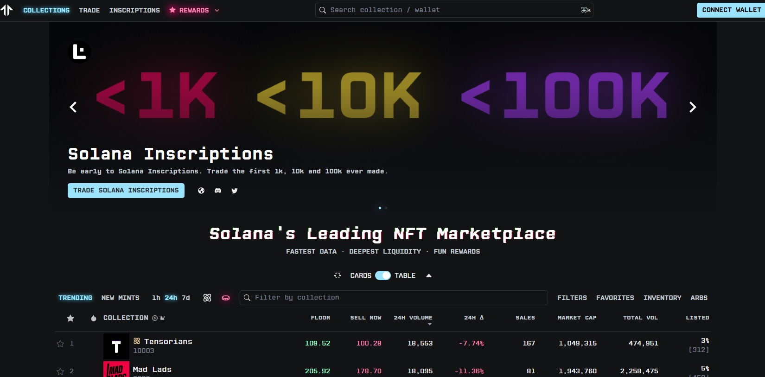Open the Rewards nav item
This screenshot has height=377, width=765.
click(x=194, y=10)
